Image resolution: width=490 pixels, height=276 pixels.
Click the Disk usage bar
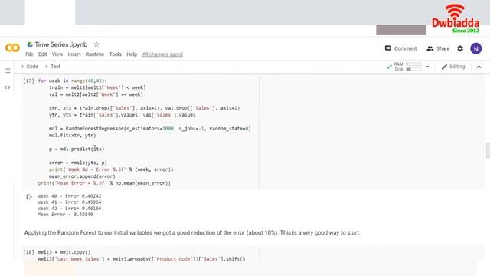(413, 69)
